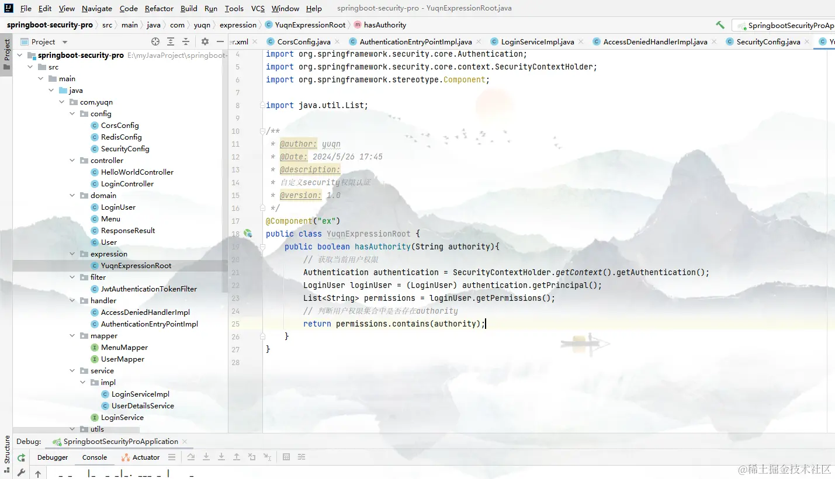Rerun the debug session with the green rerun icon
This screenshot has width=835, height=479.
(21, 458)
